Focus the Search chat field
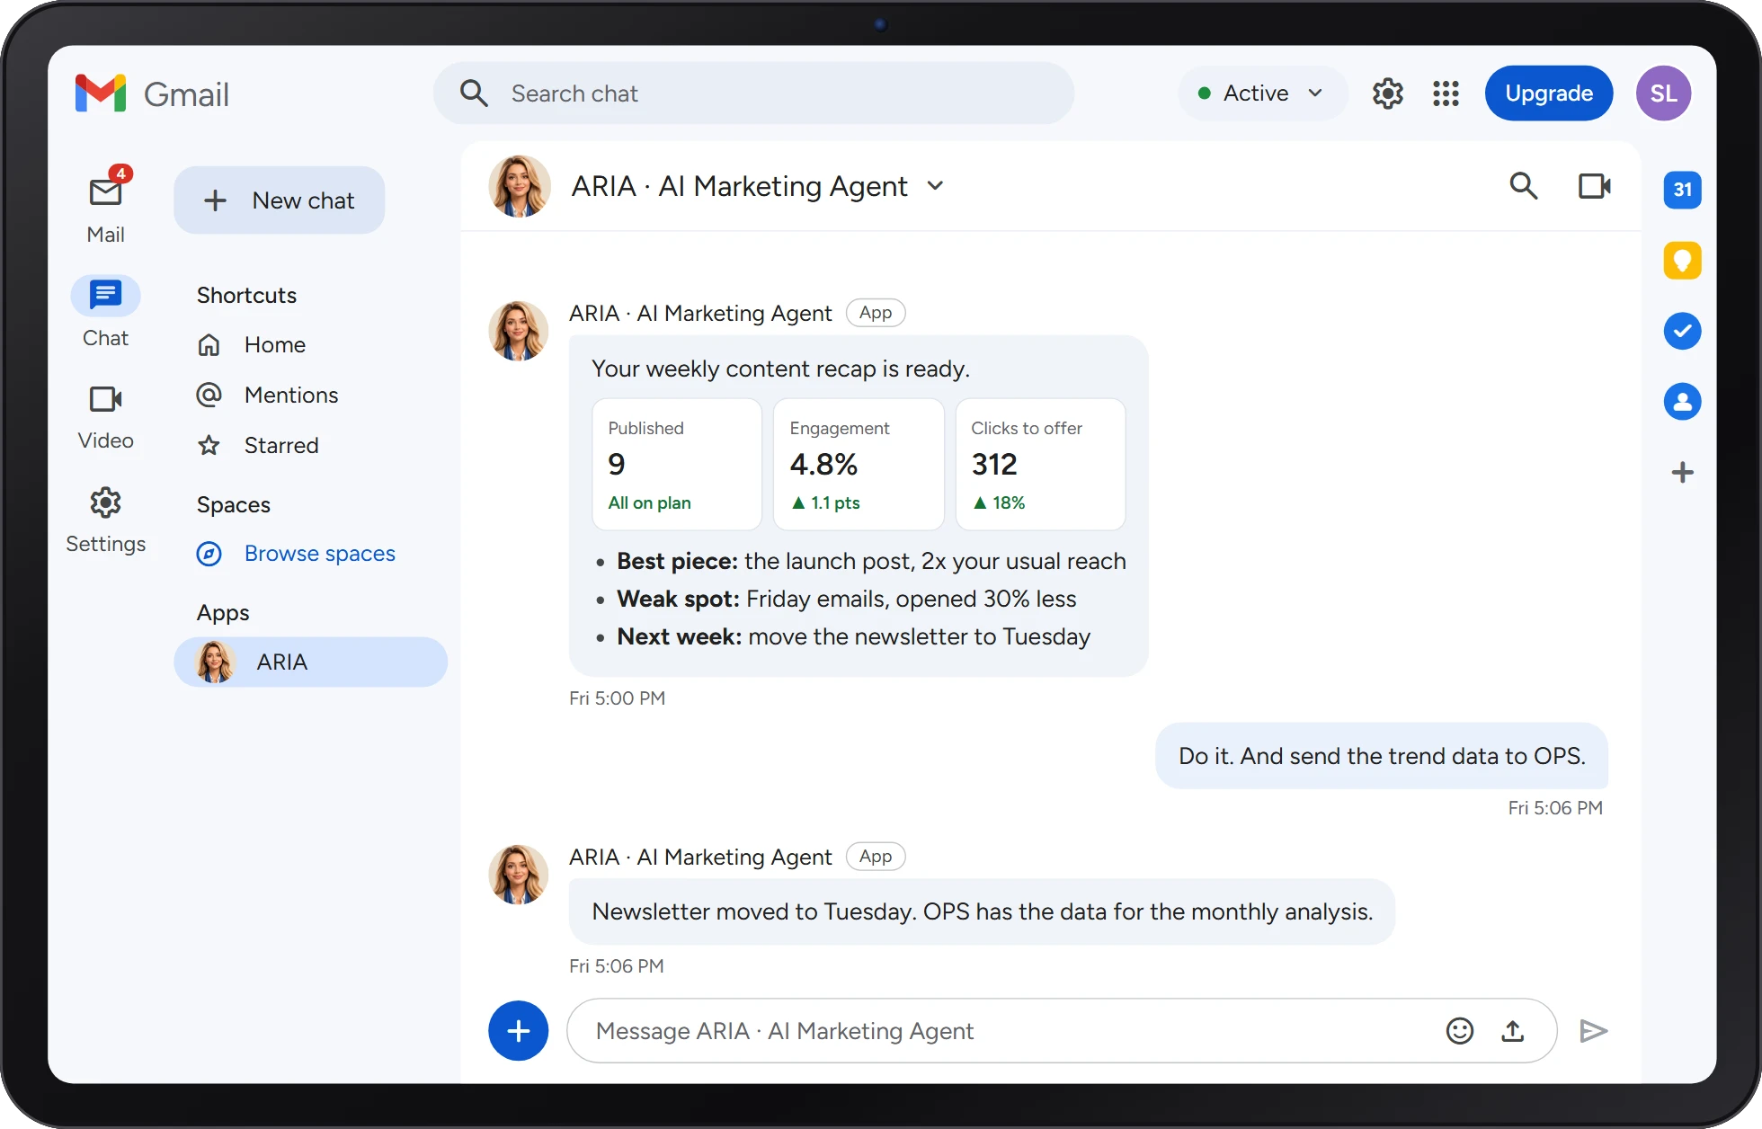This screenshot has height=1129, width=1762. (x=753, y=93)
